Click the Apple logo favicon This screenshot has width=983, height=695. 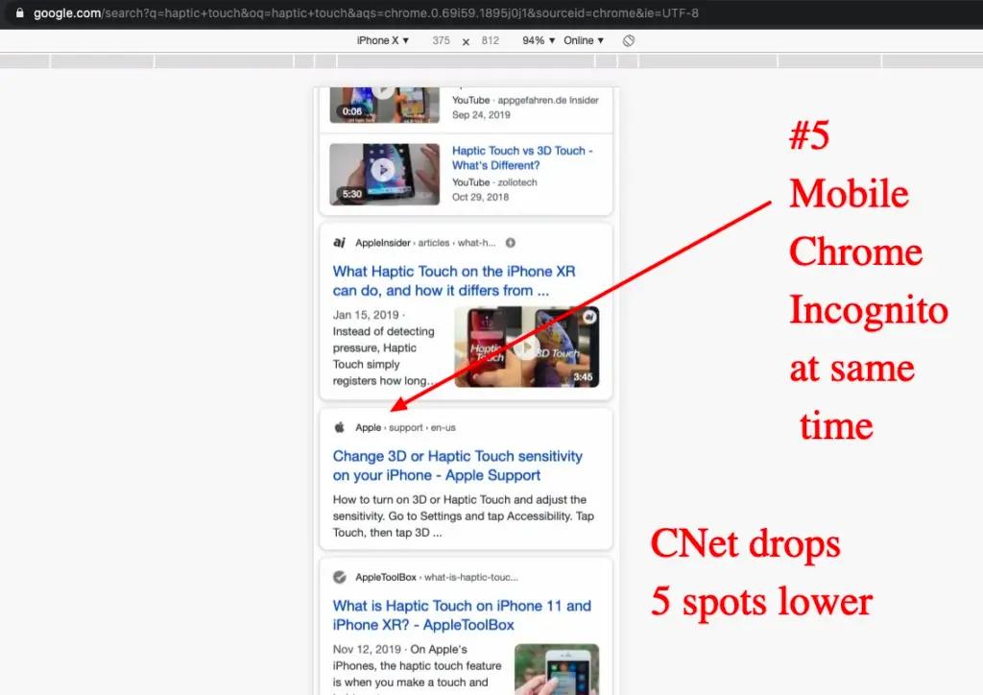[x=339, y=427]
